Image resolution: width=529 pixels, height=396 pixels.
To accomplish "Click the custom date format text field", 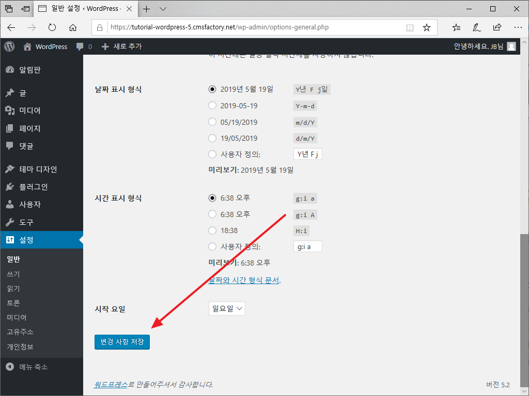I will point(308,154).
